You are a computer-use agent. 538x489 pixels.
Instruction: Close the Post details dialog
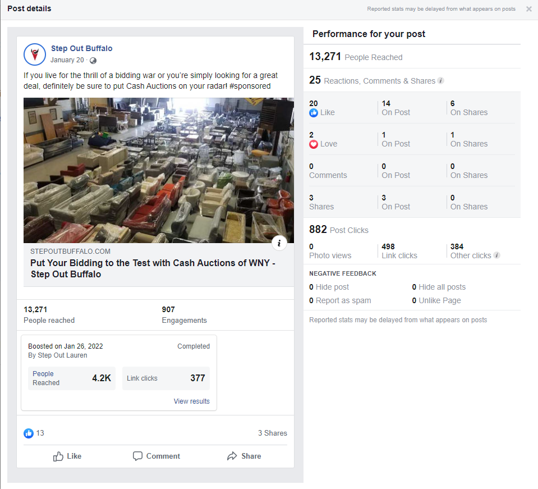coord(528,9)
